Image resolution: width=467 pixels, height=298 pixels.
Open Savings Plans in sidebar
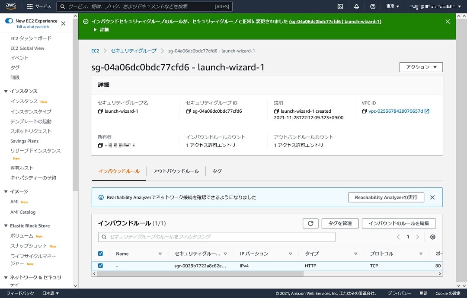tap(24, 141)
